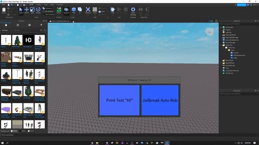Image resolution: width=259 pixels, height=145 pixels.
Task: Click the Properties filter input field
Action: click(x=238, y=94)
